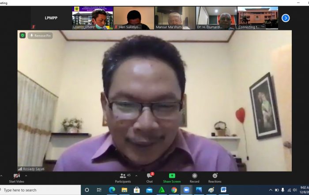
Task: Open the green encryption shield info icon
Action: coord(23,35)
